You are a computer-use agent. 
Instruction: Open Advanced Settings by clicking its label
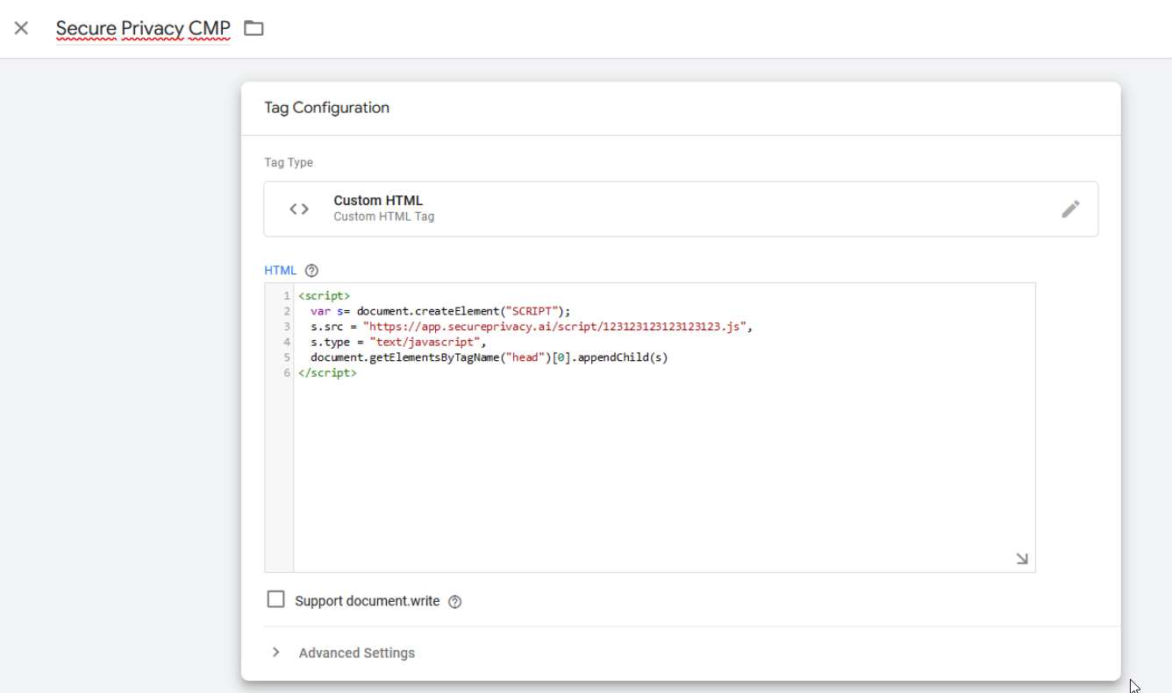[356, 653]
